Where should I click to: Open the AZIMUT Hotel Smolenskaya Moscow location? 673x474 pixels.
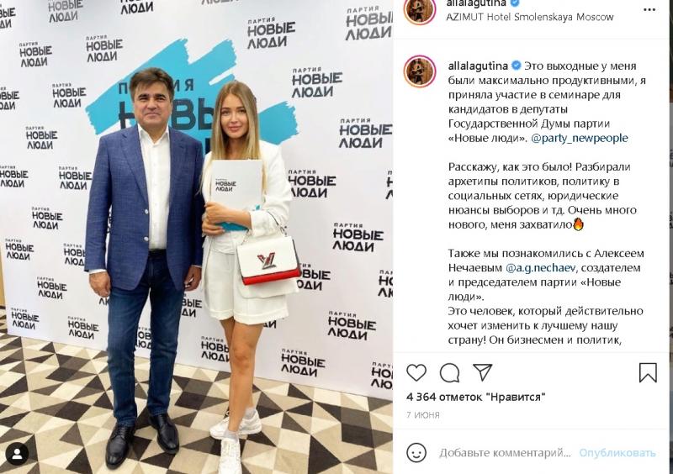pyautogui.click(x=530, y=17)
